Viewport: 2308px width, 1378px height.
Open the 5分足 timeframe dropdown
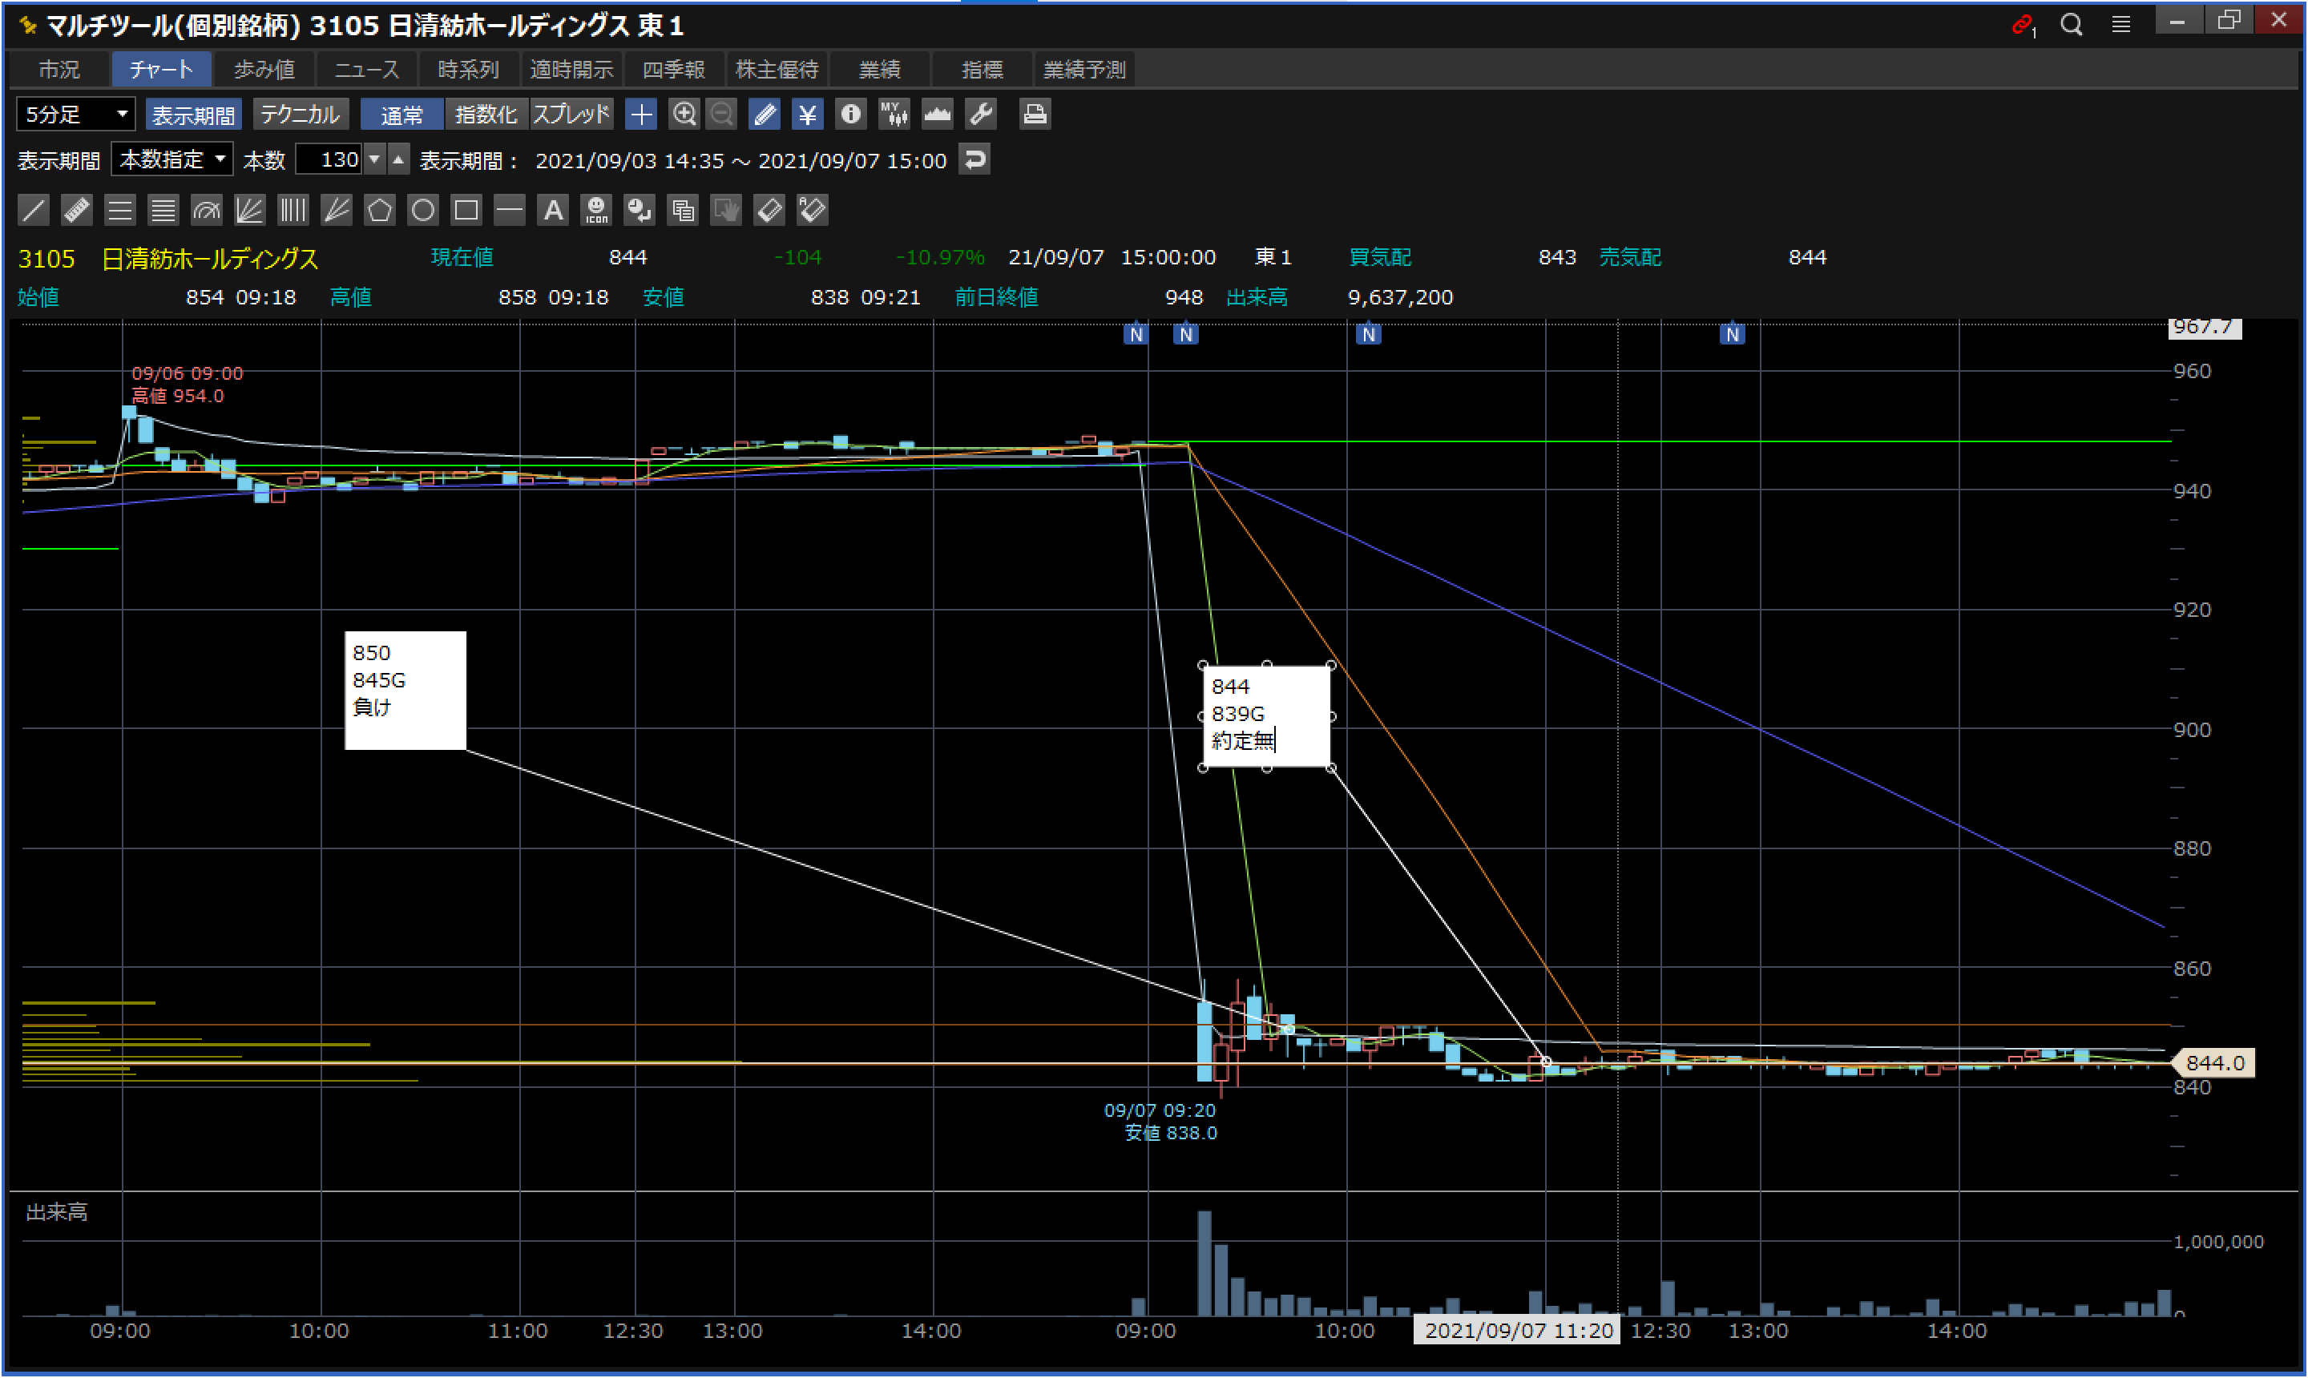[76, 115]
